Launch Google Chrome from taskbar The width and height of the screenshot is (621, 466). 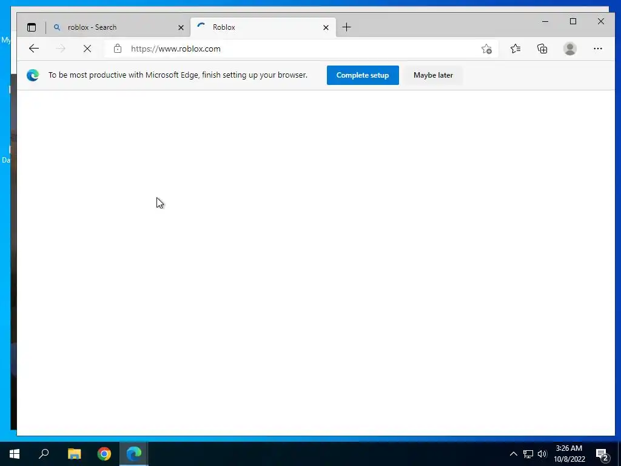[x=104, y=454]
